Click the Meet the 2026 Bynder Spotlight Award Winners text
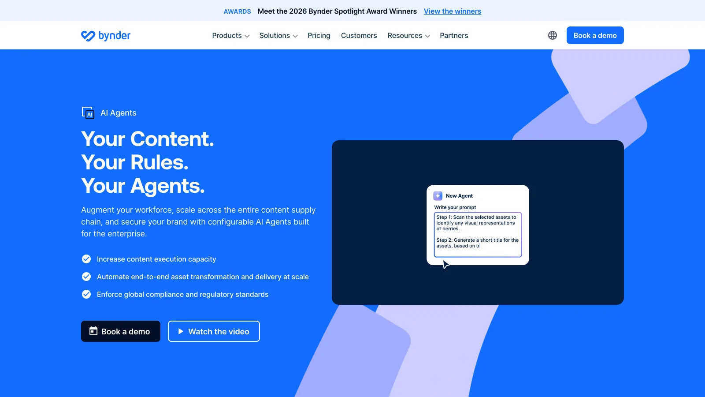705x397 pixels. (337, 11)
